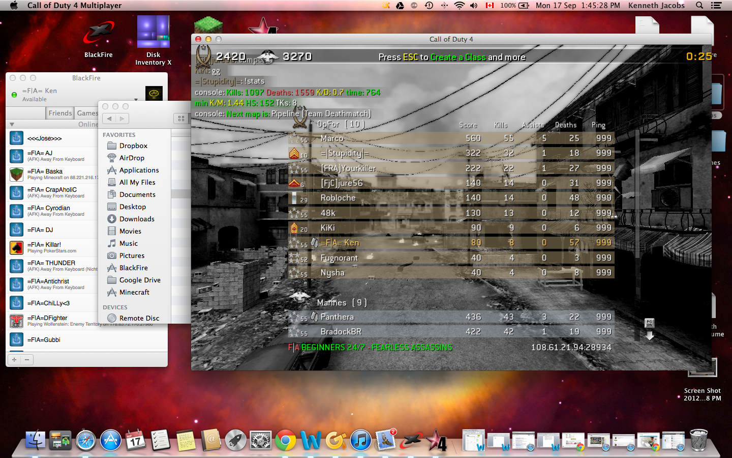Viewport: 732px width, 458px height.
Task: Launch Safari from the Dock
Action: point(86,440)
